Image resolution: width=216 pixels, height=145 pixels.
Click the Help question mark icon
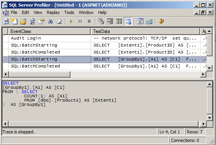click(x=161, y=21)
